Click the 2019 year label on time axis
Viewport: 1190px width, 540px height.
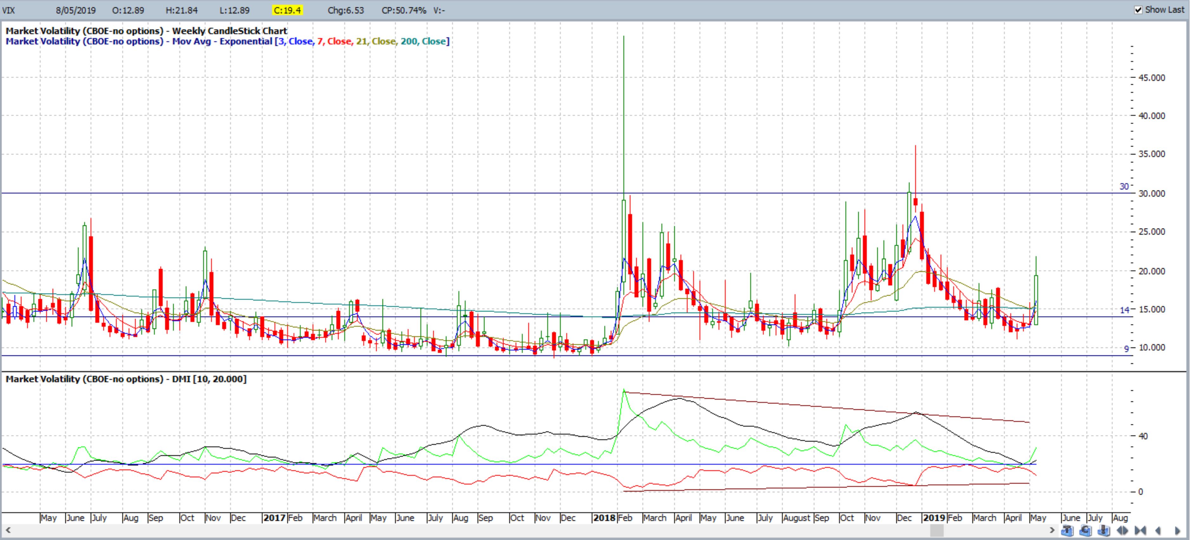pos(934,518)
